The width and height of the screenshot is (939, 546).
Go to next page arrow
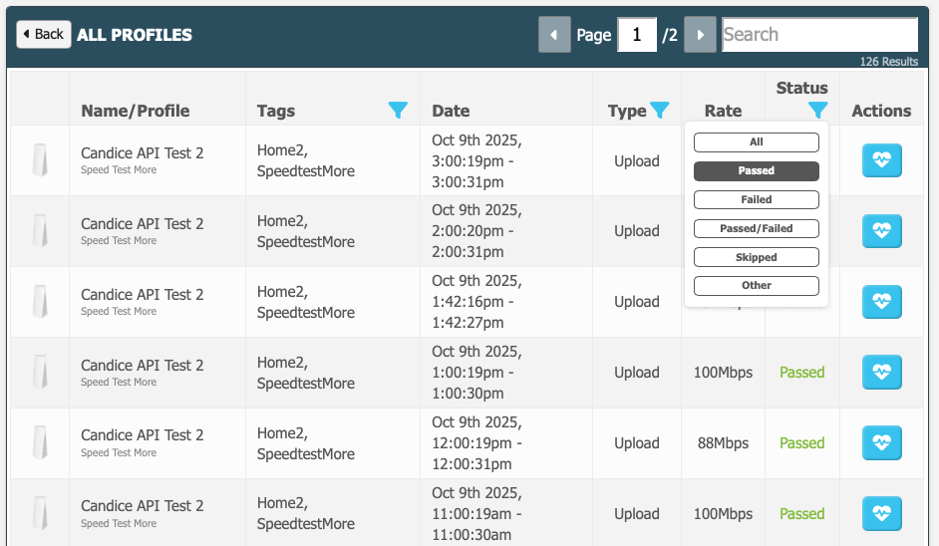pyautogui.click(x=701, y=35)
